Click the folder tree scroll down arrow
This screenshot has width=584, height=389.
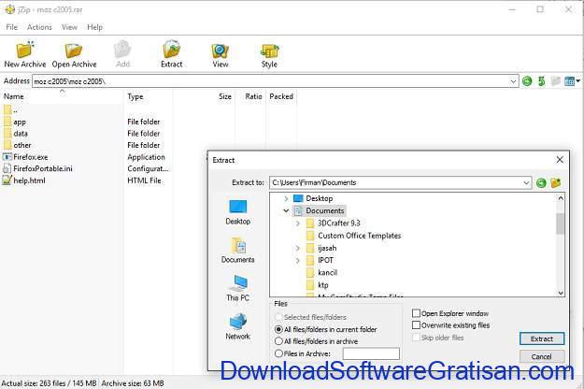click(561, 293)
